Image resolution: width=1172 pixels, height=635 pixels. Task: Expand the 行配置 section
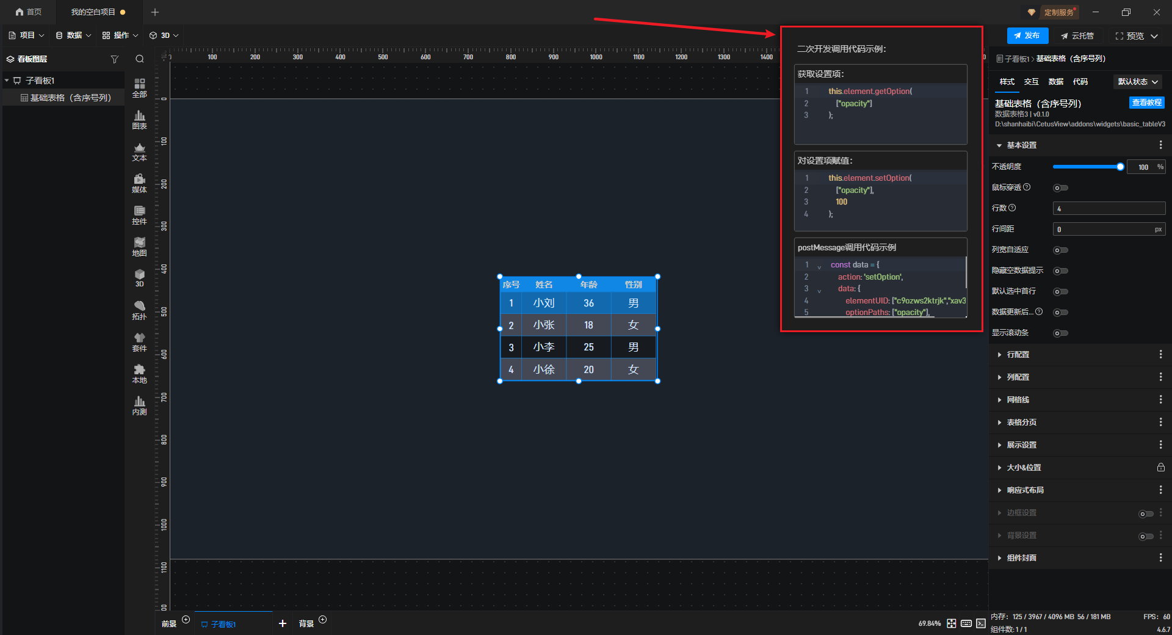(x=1018, y=355)
